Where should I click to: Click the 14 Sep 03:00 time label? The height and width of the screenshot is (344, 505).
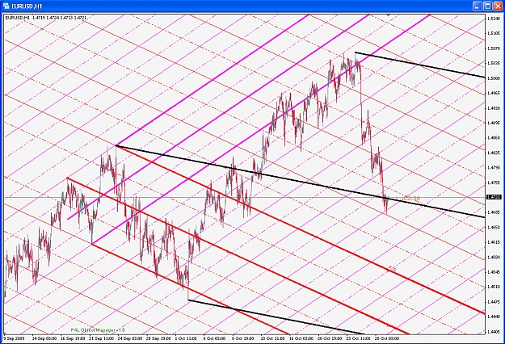pos(44,338)
